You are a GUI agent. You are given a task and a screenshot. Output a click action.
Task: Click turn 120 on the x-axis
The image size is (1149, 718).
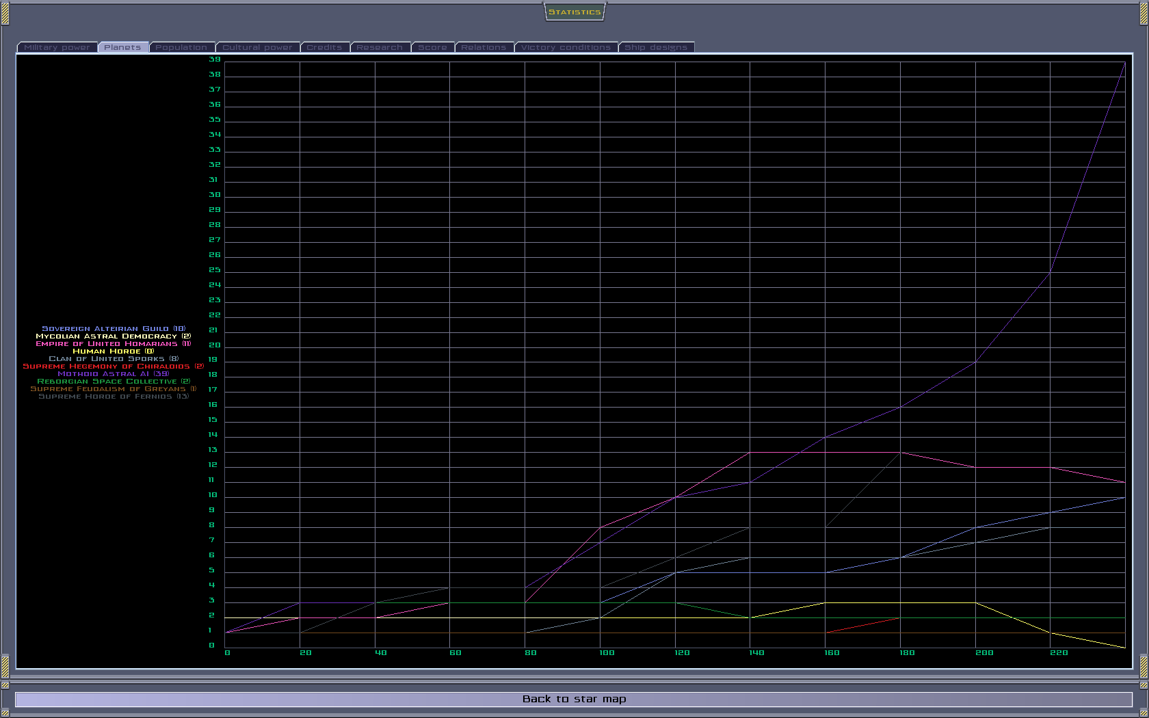coord(682,653)
